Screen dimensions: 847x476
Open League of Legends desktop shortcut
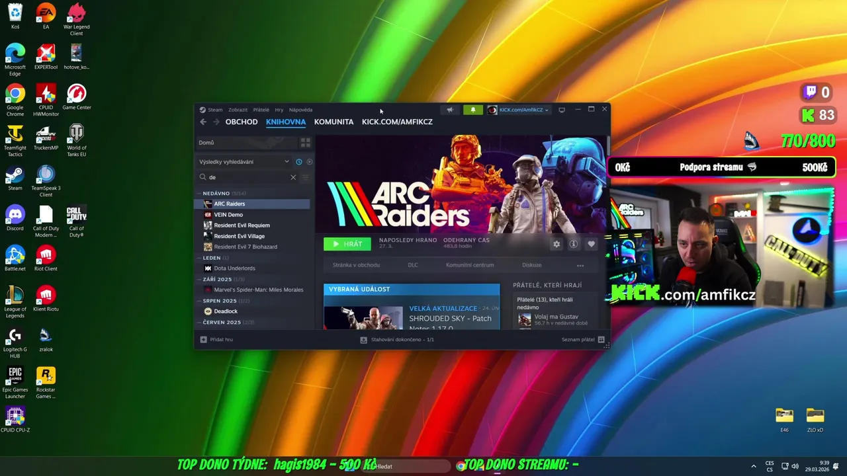click(x=15, y=302)
